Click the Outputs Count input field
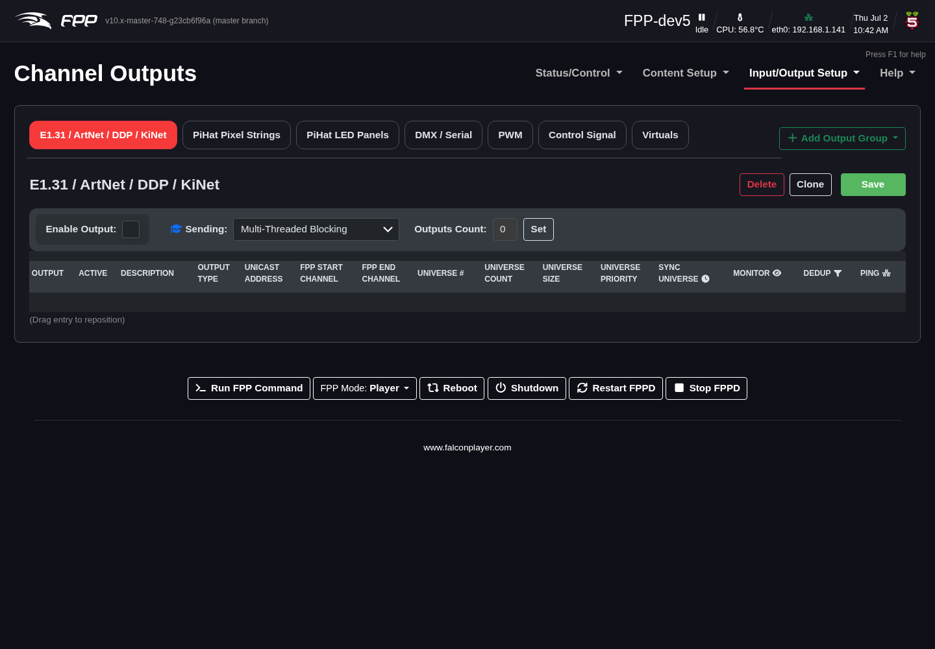 [x=505, y=229]
